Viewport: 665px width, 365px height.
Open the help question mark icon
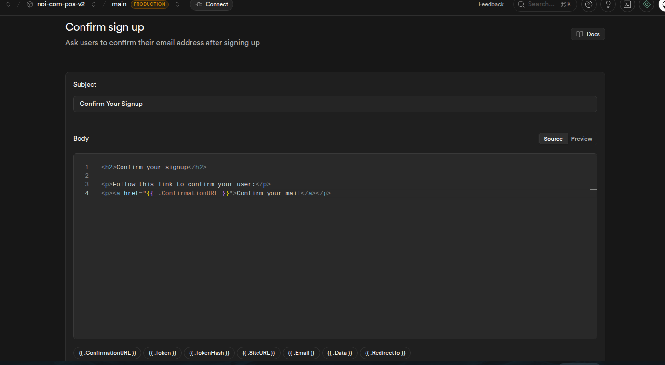pyautogui.click(x=588, y=4)
